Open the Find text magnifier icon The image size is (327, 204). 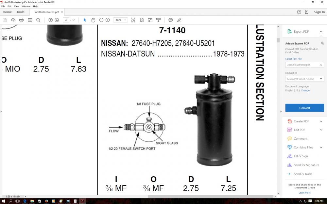[38, 20]
